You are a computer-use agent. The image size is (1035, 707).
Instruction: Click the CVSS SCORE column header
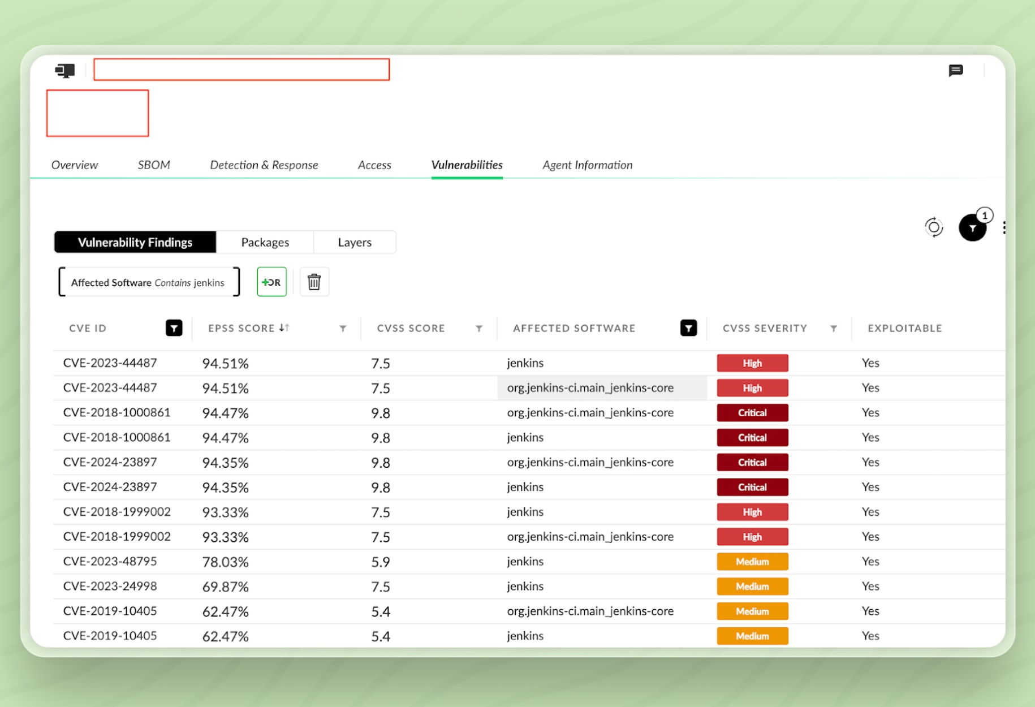pos(411,328)
